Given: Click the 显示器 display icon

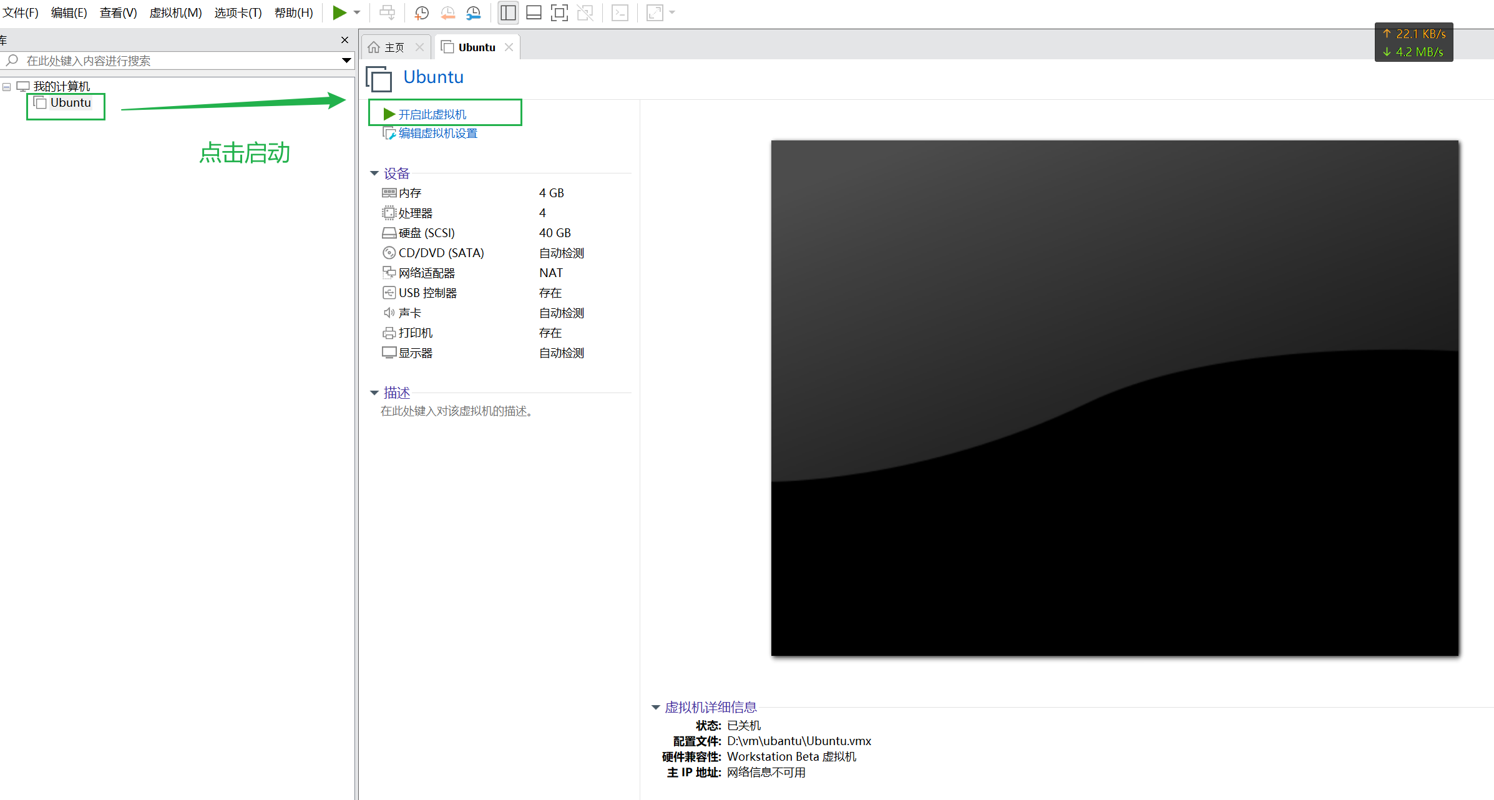Looking at the screenshot, I should pyautogui.click(x=389, y=353).
